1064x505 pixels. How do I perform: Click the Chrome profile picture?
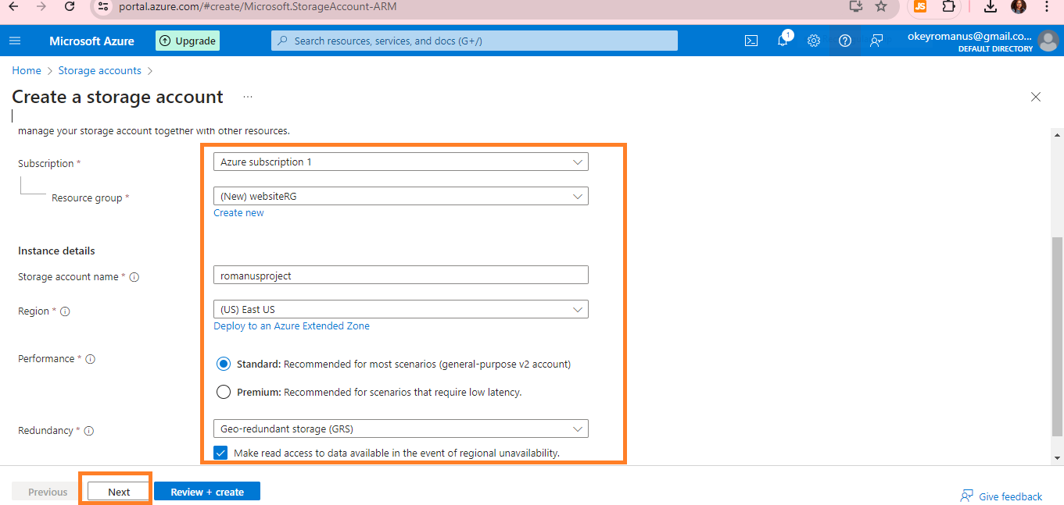point(1019,6)
